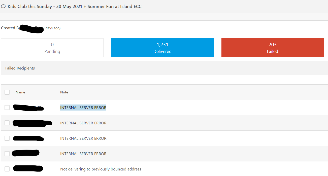
Task: Open the last redacted recipient name
Action: point(28,168)
